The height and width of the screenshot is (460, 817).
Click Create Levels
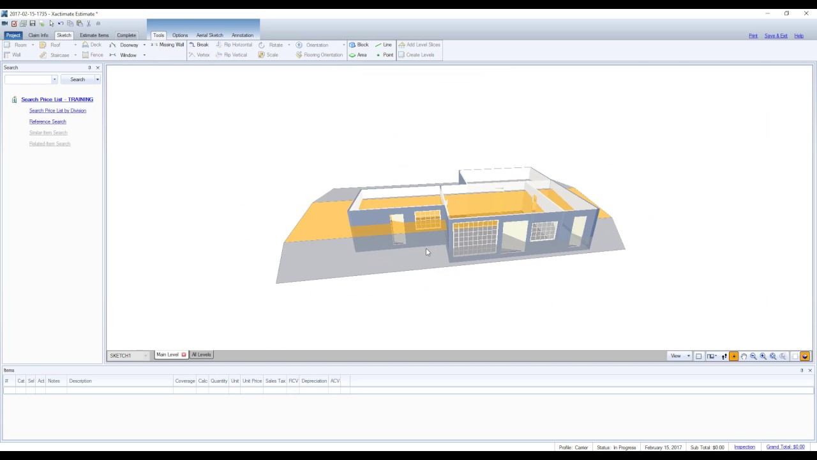click(x=416, y=55)
